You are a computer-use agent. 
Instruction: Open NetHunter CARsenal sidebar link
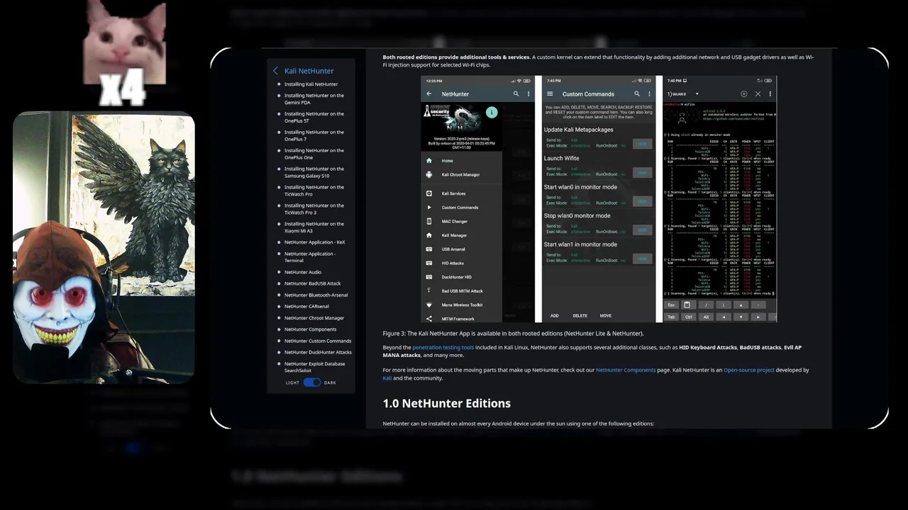306,307
